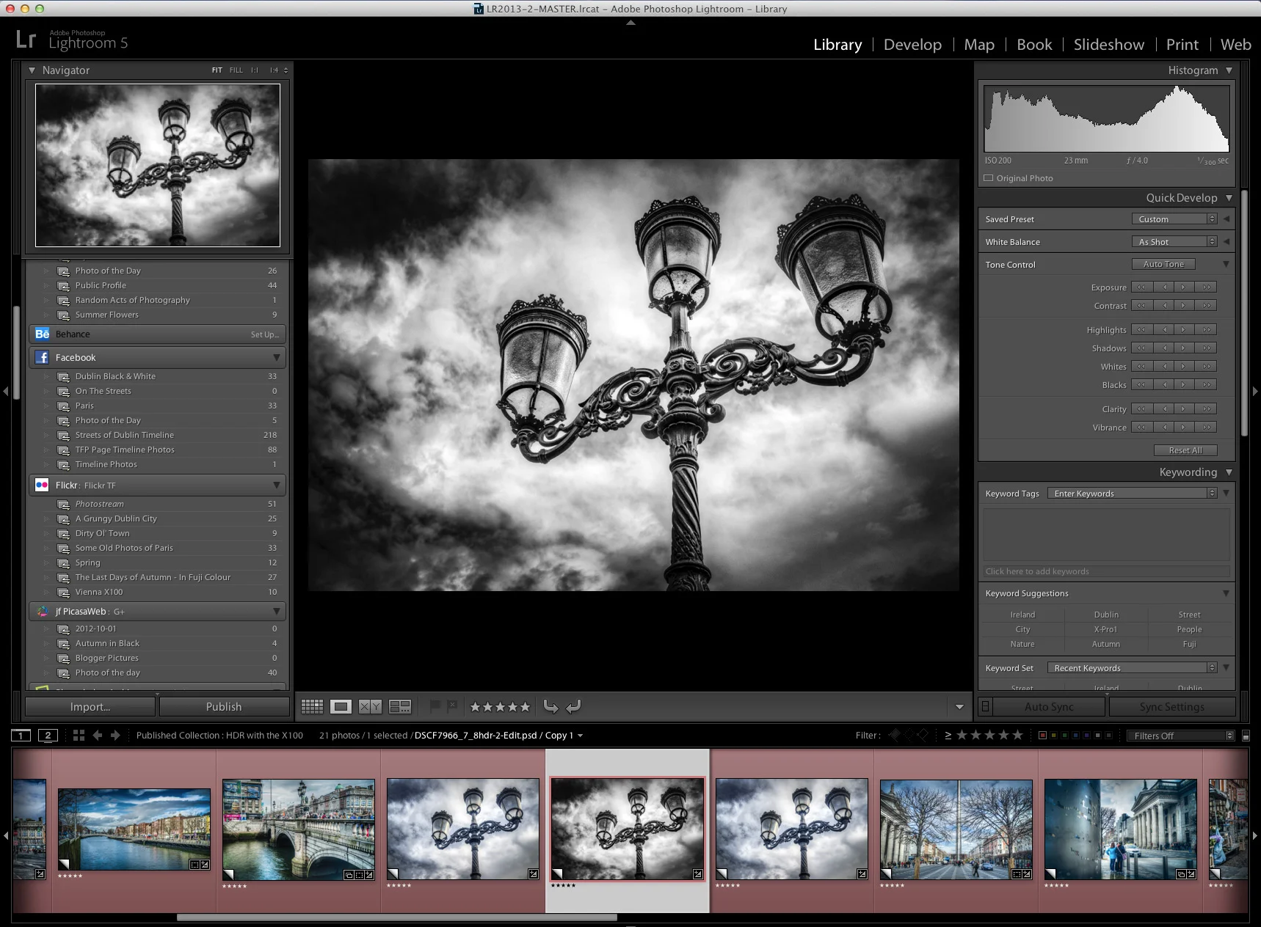The image size is (1261, 927).
Task: Toggle the pick flag filter in the filmstrip
Action: (894, 735)
